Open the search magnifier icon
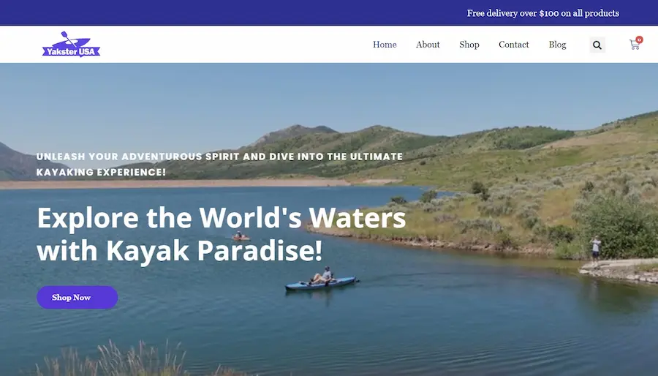 pos(597,45)
